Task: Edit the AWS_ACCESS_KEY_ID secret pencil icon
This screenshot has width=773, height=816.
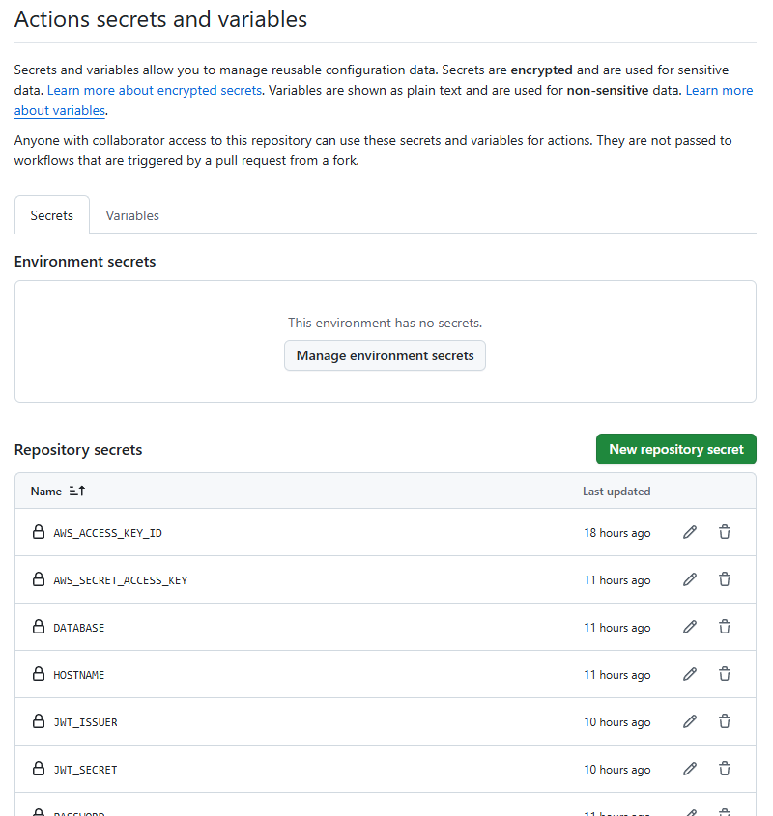Action: (x=690, y=532)
